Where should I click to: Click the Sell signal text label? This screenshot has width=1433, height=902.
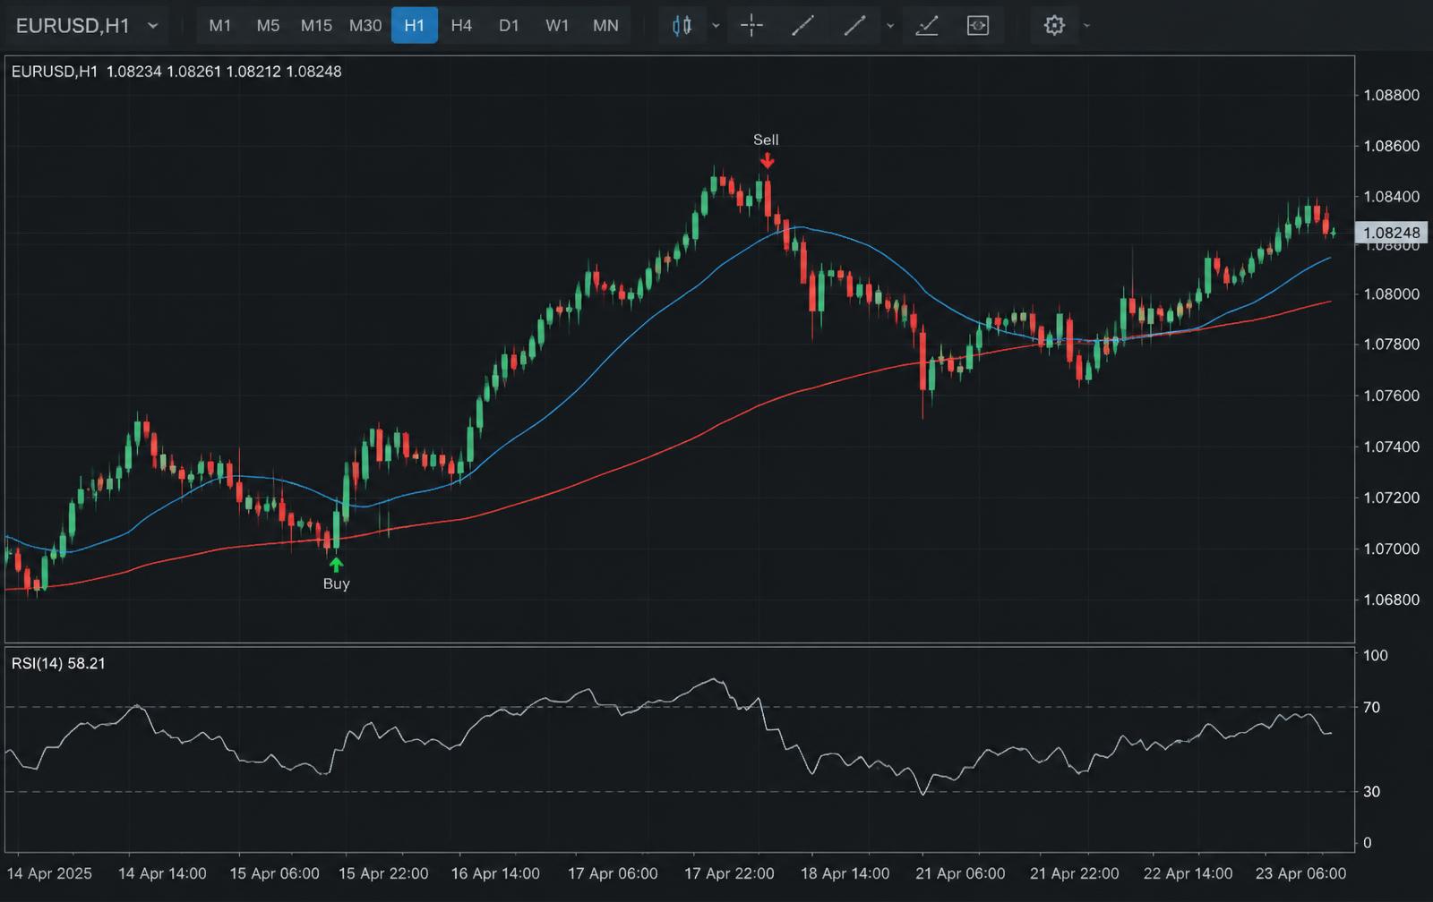pos(766,140)
